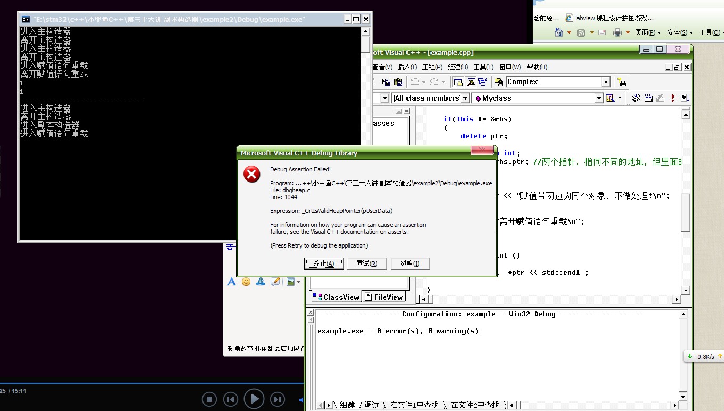Switch to the FileView tab
The width and height of the screenshot is (724, 411).
384,297
